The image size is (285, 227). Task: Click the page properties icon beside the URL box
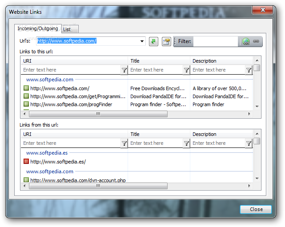coord(166,41)
